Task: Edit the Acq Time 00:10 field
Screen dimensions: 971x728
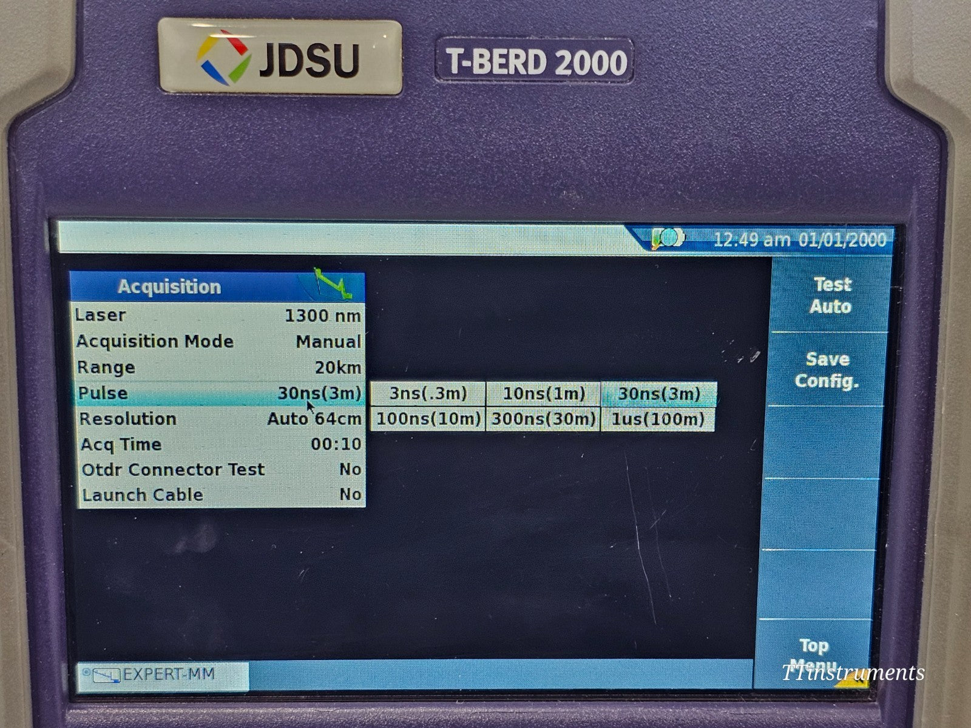Action: (218, 443)
